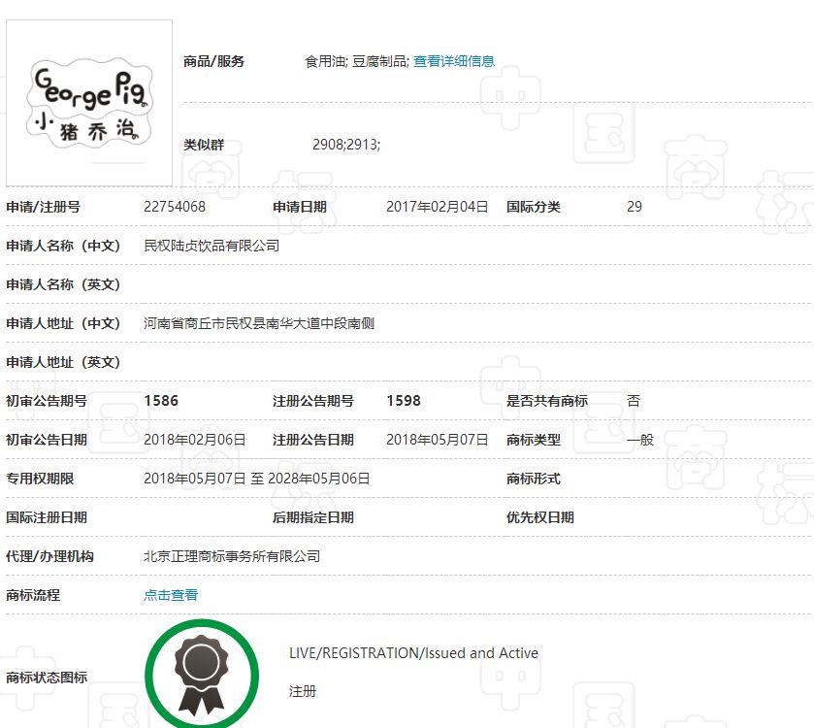Click the 申请人名称（英文） label

(63, 284)
